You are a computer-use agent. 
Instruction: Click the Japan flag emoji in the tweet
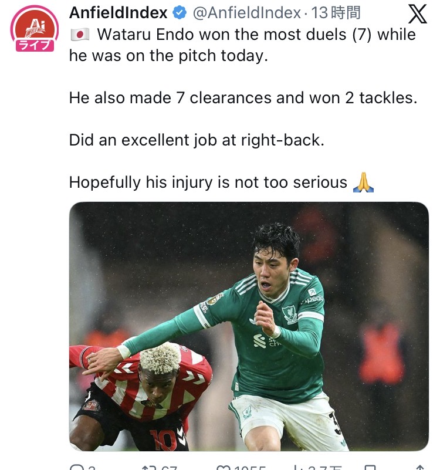pyautogui.click(x=80, y=35)
